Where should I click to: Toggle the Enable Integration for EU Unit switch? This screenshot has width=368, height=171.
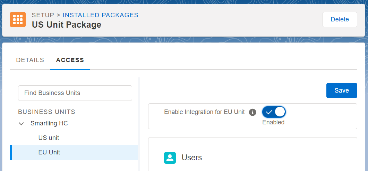[274, 112]
